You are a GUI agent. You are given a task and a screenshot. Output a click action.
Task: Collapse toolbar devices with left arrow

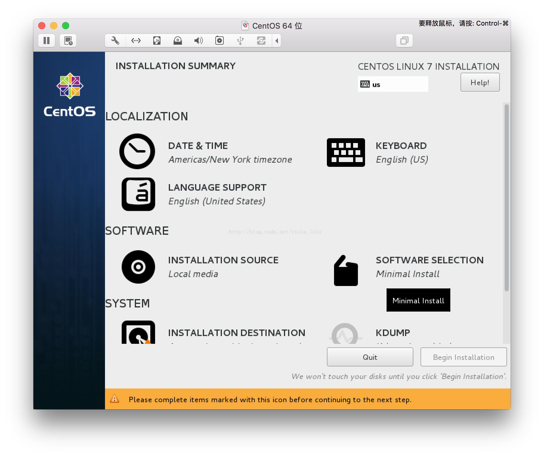point(277,41)
